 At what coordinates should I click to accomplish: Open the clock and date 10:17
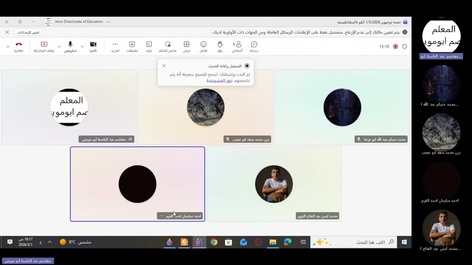tap(26, 242)
